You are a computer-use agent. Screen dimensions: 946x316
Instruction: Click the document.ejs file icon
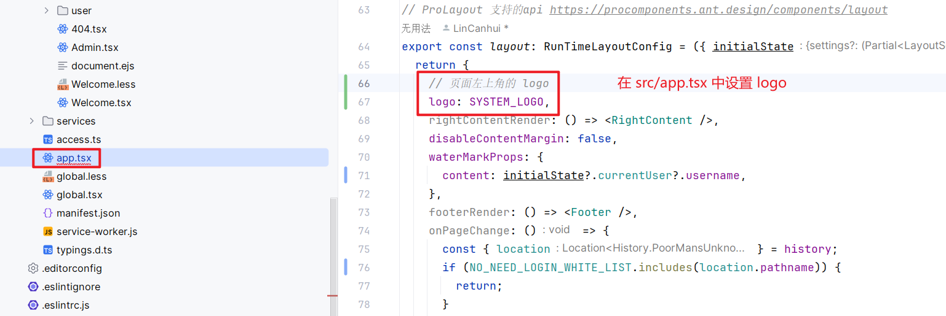tap(62, 66)
